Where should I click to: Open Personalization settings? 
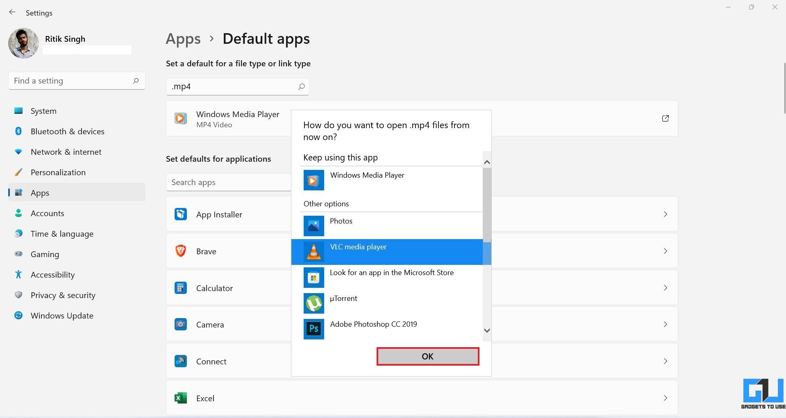[x=77, y=172]
